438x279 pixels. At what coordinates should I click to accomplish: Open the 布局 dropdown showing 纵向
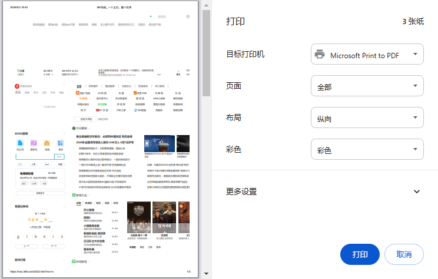pos(367,117)
